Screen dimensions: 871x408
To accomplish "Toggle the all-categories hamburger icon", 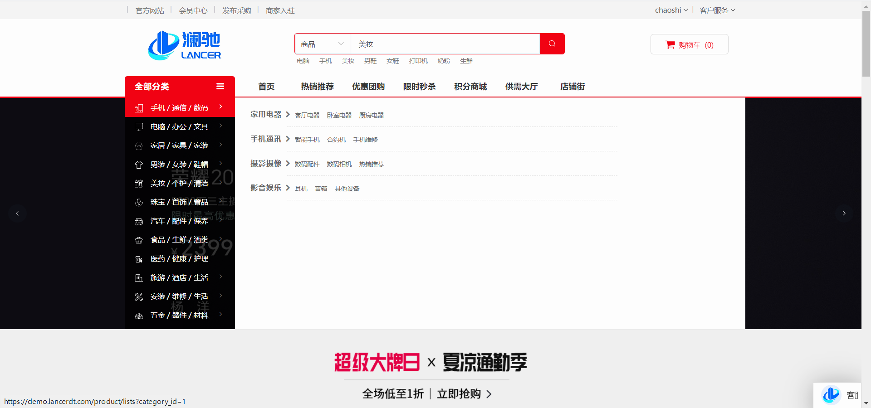I will click(220, 87).
